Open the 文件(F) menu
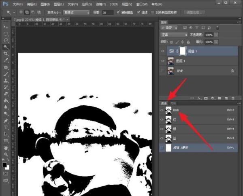Viewport: 243px width, 196px height. pos(18,4)
